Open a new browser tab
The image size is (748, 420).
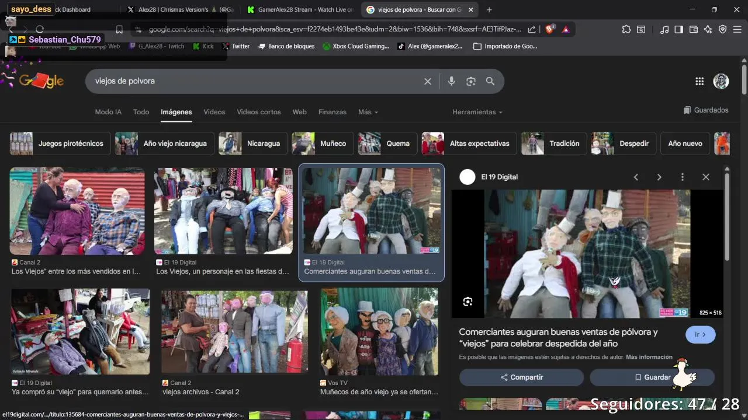[489, 9]
